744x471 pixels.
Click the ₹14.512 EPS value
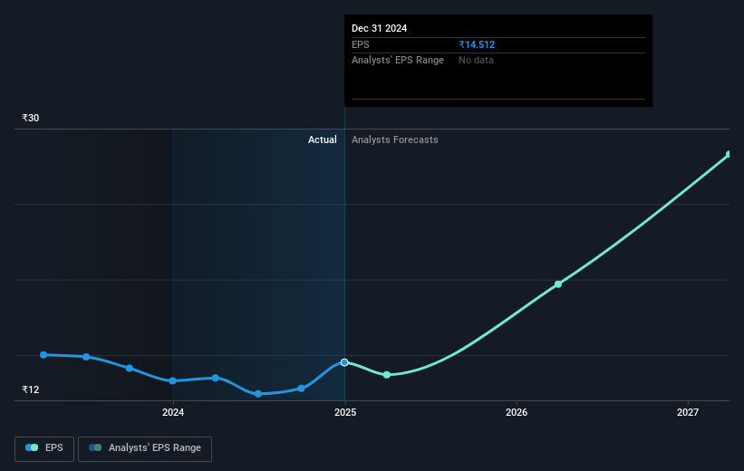477,44
